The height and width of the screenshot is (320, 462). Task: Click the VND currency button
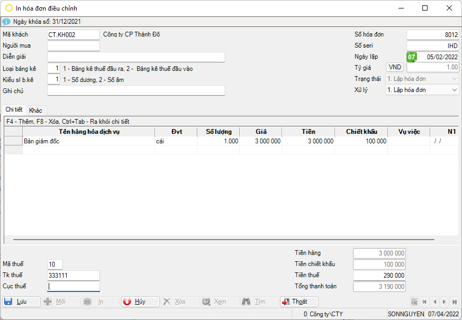coord(395,67)
